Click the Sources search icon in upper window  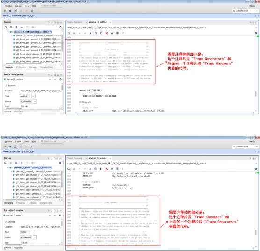pos(6,27)
